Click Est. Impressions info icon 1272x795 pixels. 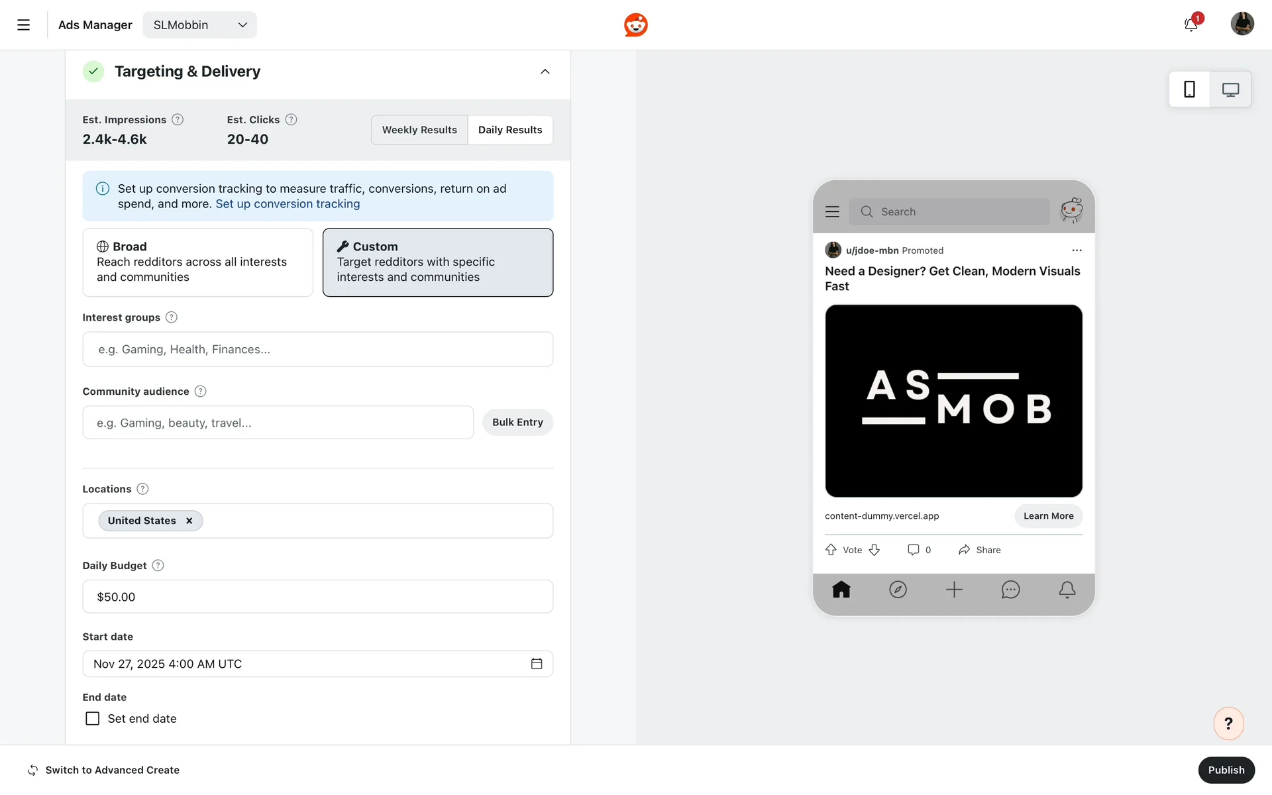click(178, 120)
